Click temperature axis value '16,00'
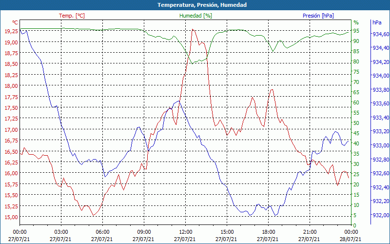Image resolution: width=390 pixels, height=244 pixels. [11, 173]
